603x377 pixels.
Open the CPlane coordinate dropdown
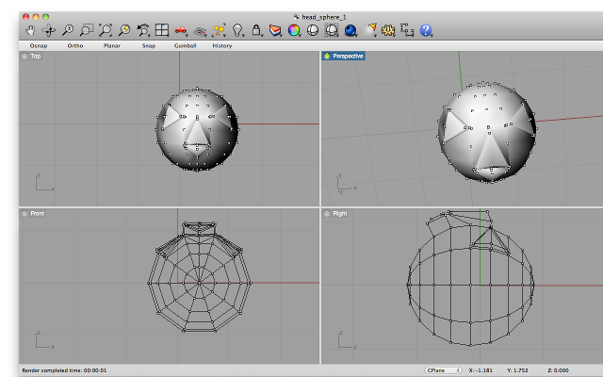444,370
